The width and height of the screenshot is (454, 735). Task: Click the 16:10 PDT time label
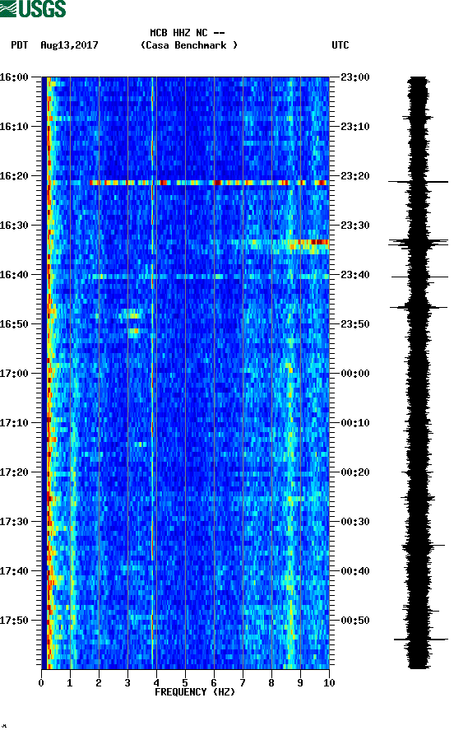[14, 127]
